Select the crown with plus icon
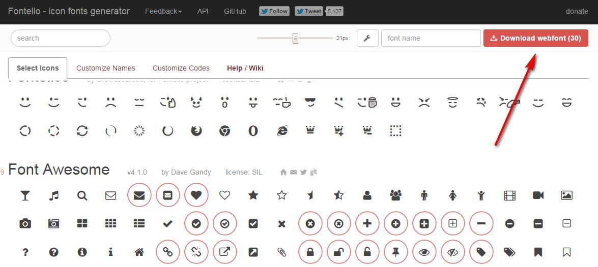 (338, 131)
